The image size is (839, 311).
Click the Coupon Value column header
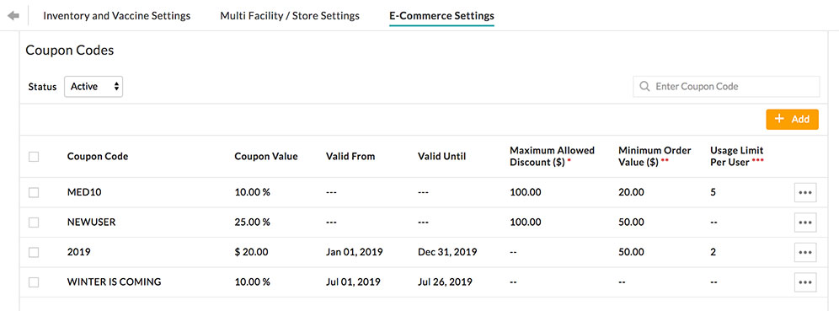click(x=266, y=156)
